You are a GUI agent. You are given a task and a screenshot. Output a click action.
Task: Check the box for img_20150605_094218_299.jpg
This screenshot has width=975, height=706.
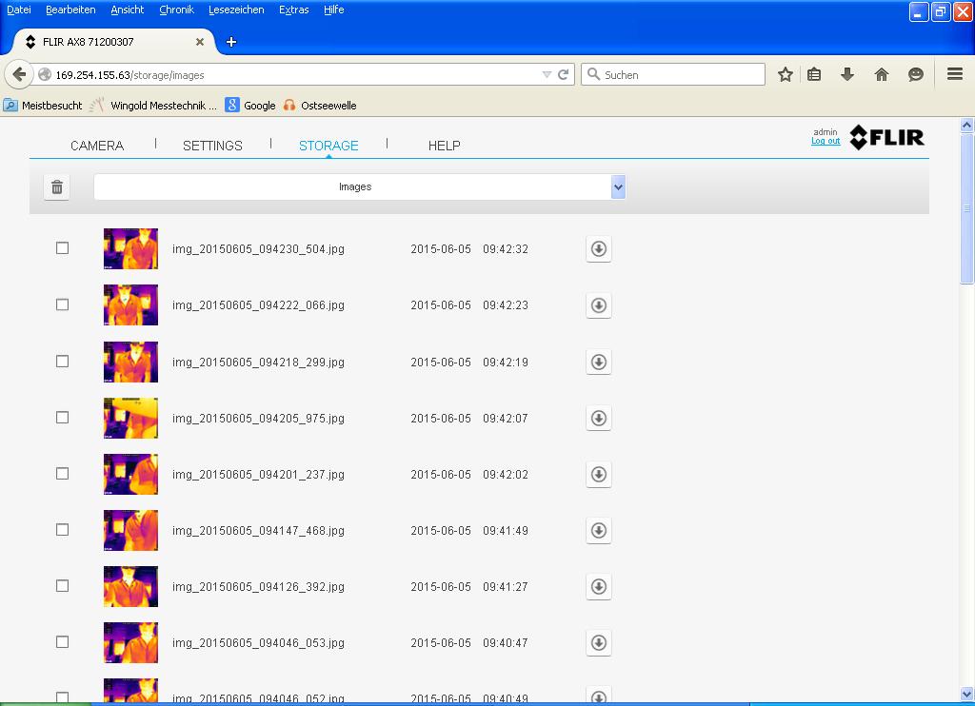coord(62,361)
